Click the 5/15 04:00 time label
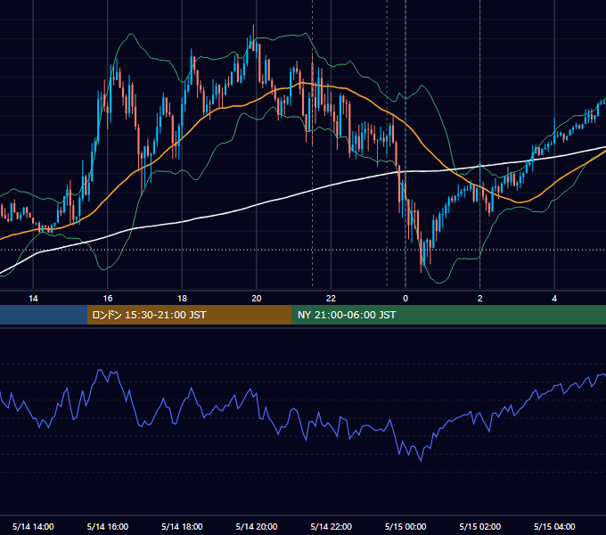This screenshot has width=606, height=535. point(554,526)
